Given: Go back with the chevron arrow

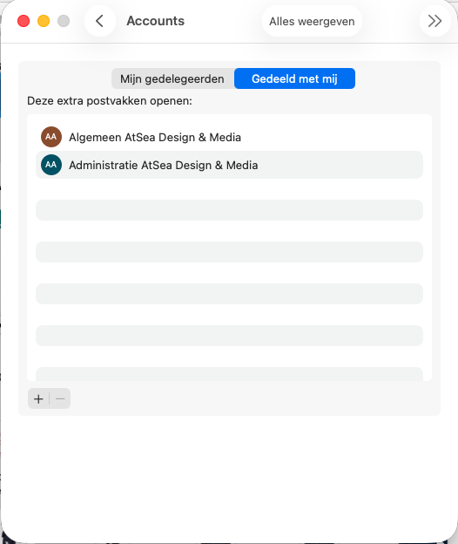Looking at the screenshot, I should (x=100, y=21).
